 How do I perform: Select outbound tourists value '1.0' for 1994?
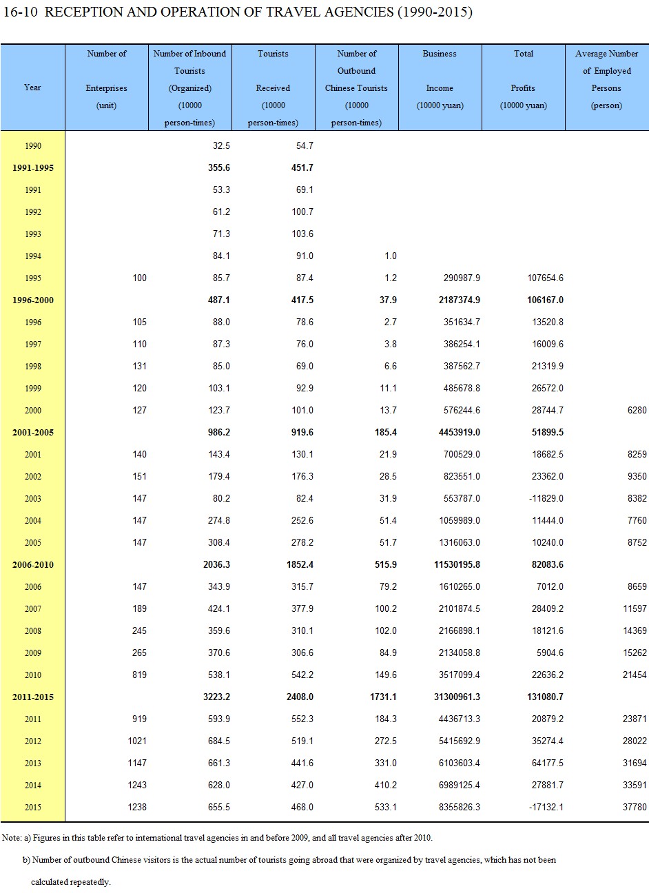pos(391,256)
